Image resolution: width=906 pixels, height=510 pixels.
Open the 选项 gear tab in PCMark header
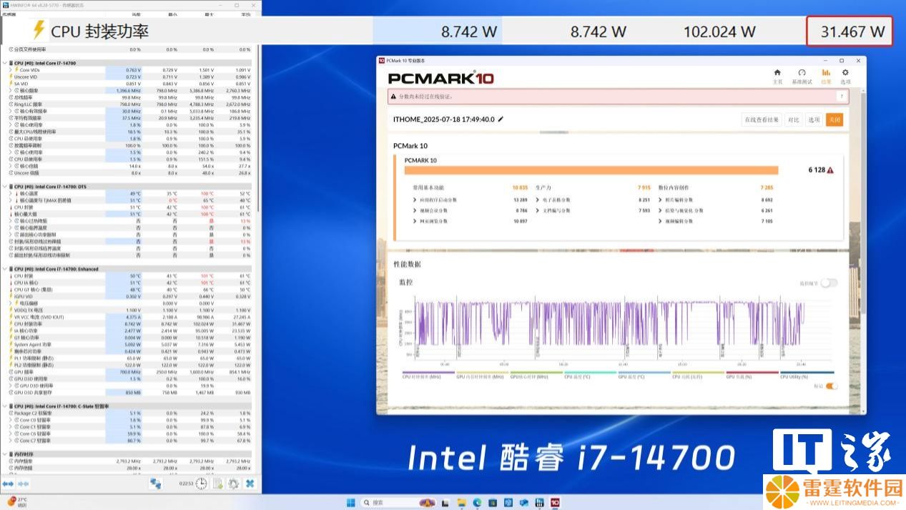click(x=845, y=76)
